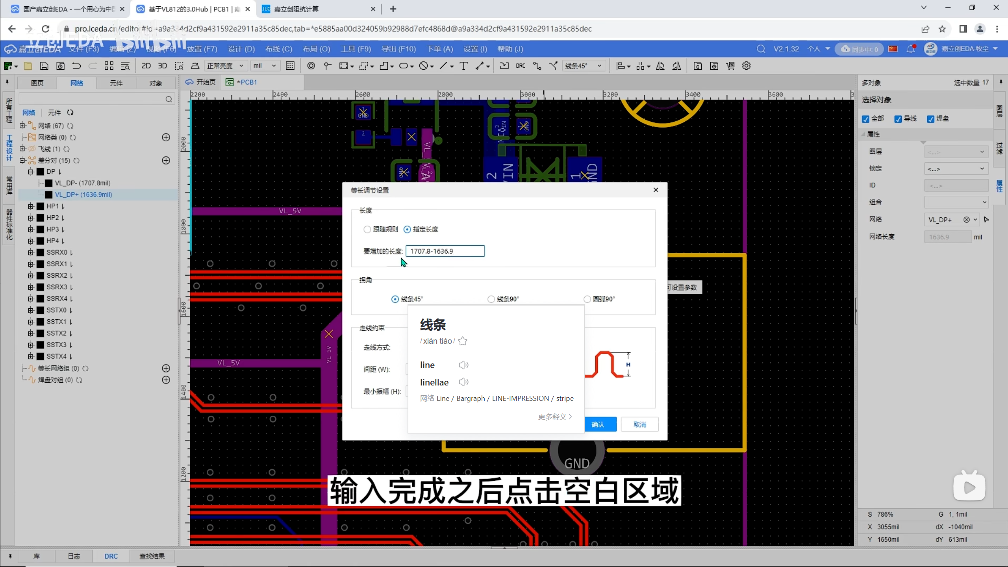Select the 跟随规则 radio button
This screenshot has width=1008, height=567.
(x=367, y=229)
